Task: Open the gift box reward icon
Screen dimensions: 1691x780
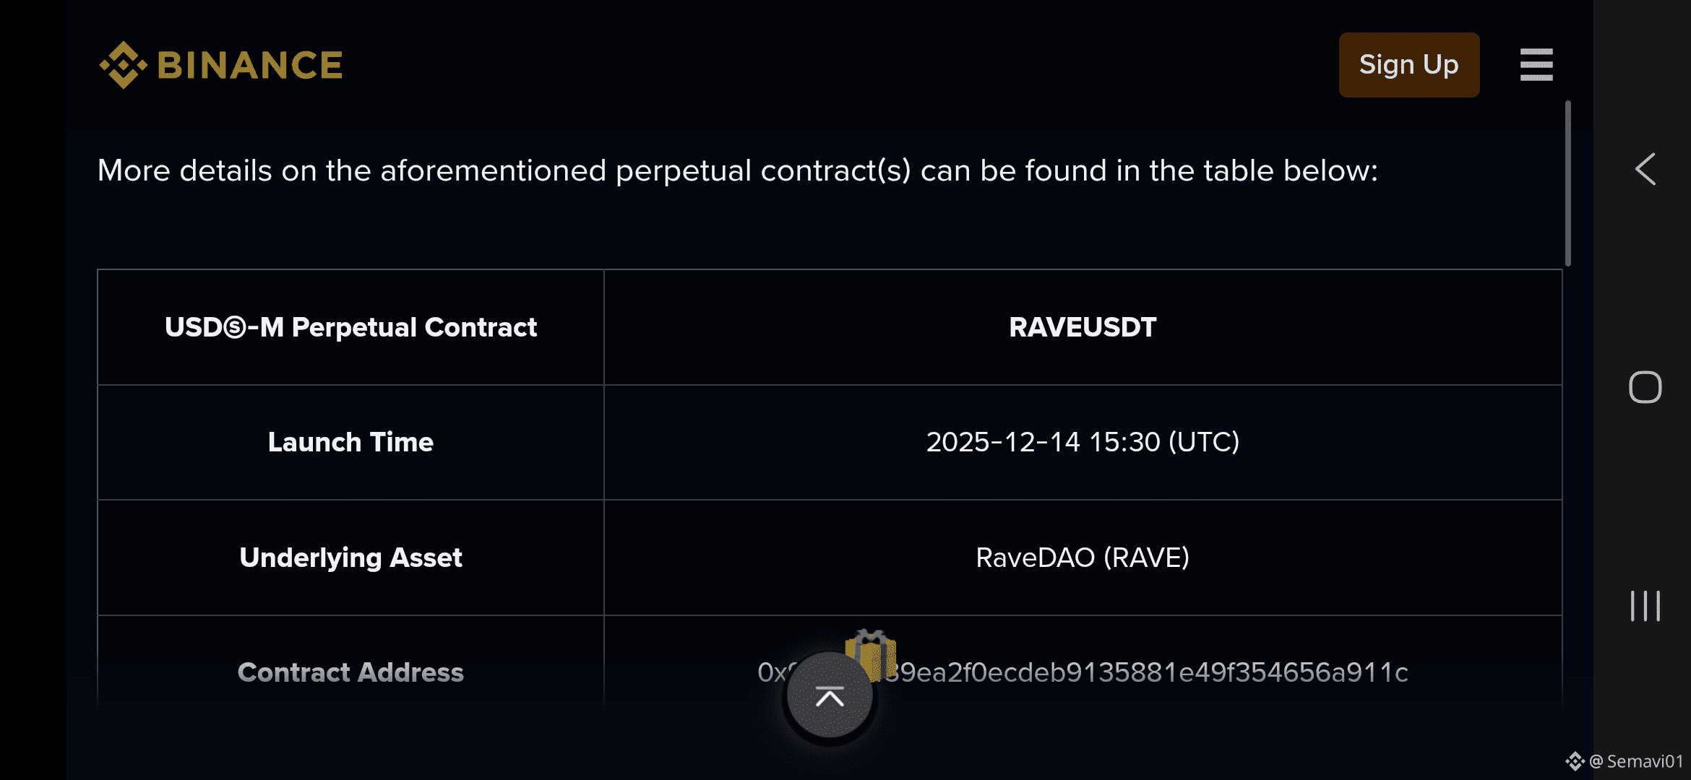Action: (x=872, y=654)
